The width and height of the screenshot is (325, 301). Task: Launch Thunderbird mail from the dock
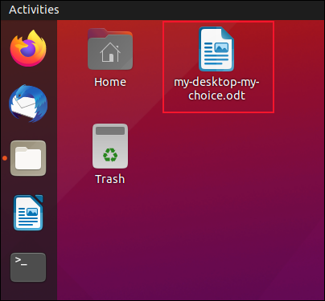28,104
